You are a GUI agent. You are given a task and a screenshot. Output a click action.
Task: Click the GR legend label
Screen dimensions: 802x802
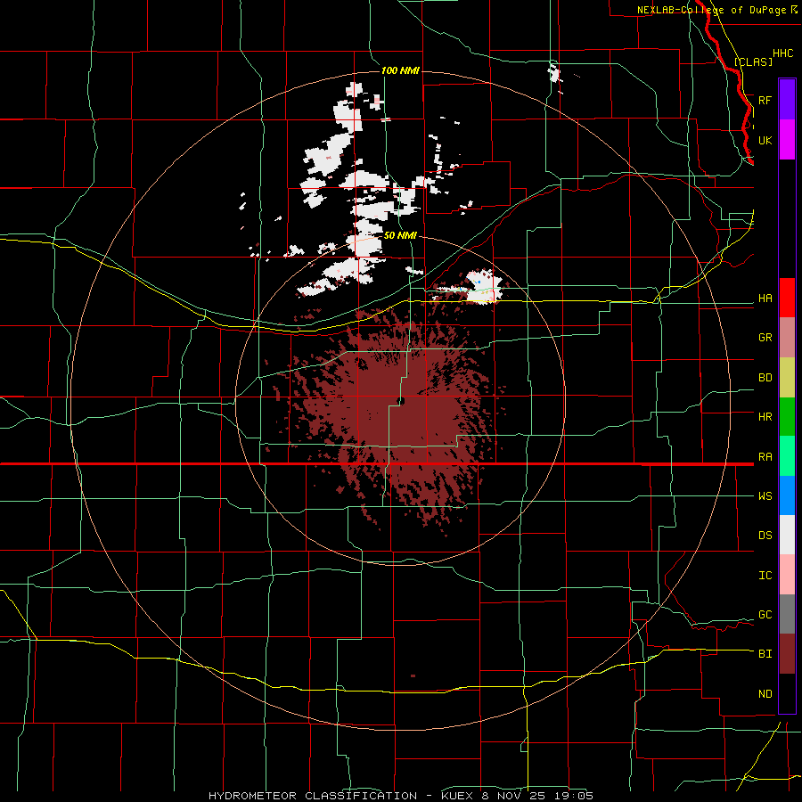tap(765, 338)
